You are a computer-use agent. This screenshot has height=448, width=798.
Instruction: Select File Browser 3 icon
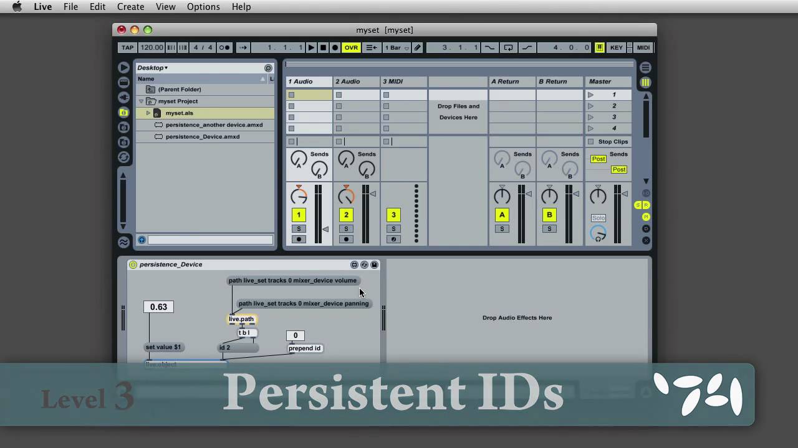tap(123, 142)
